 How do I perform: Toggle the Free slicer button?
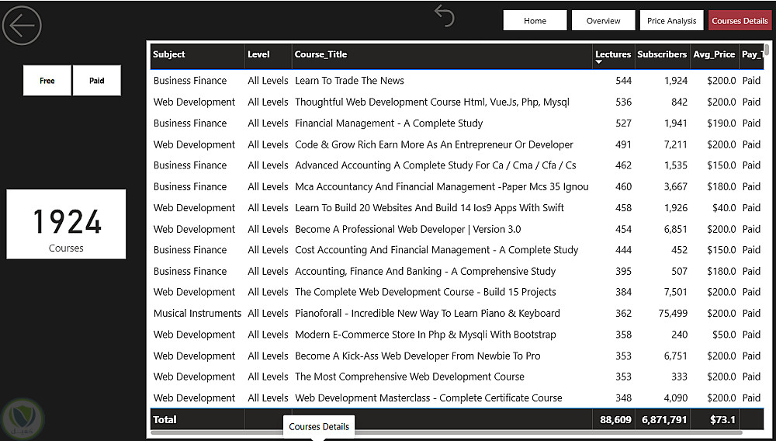click(x=47, y=80)
